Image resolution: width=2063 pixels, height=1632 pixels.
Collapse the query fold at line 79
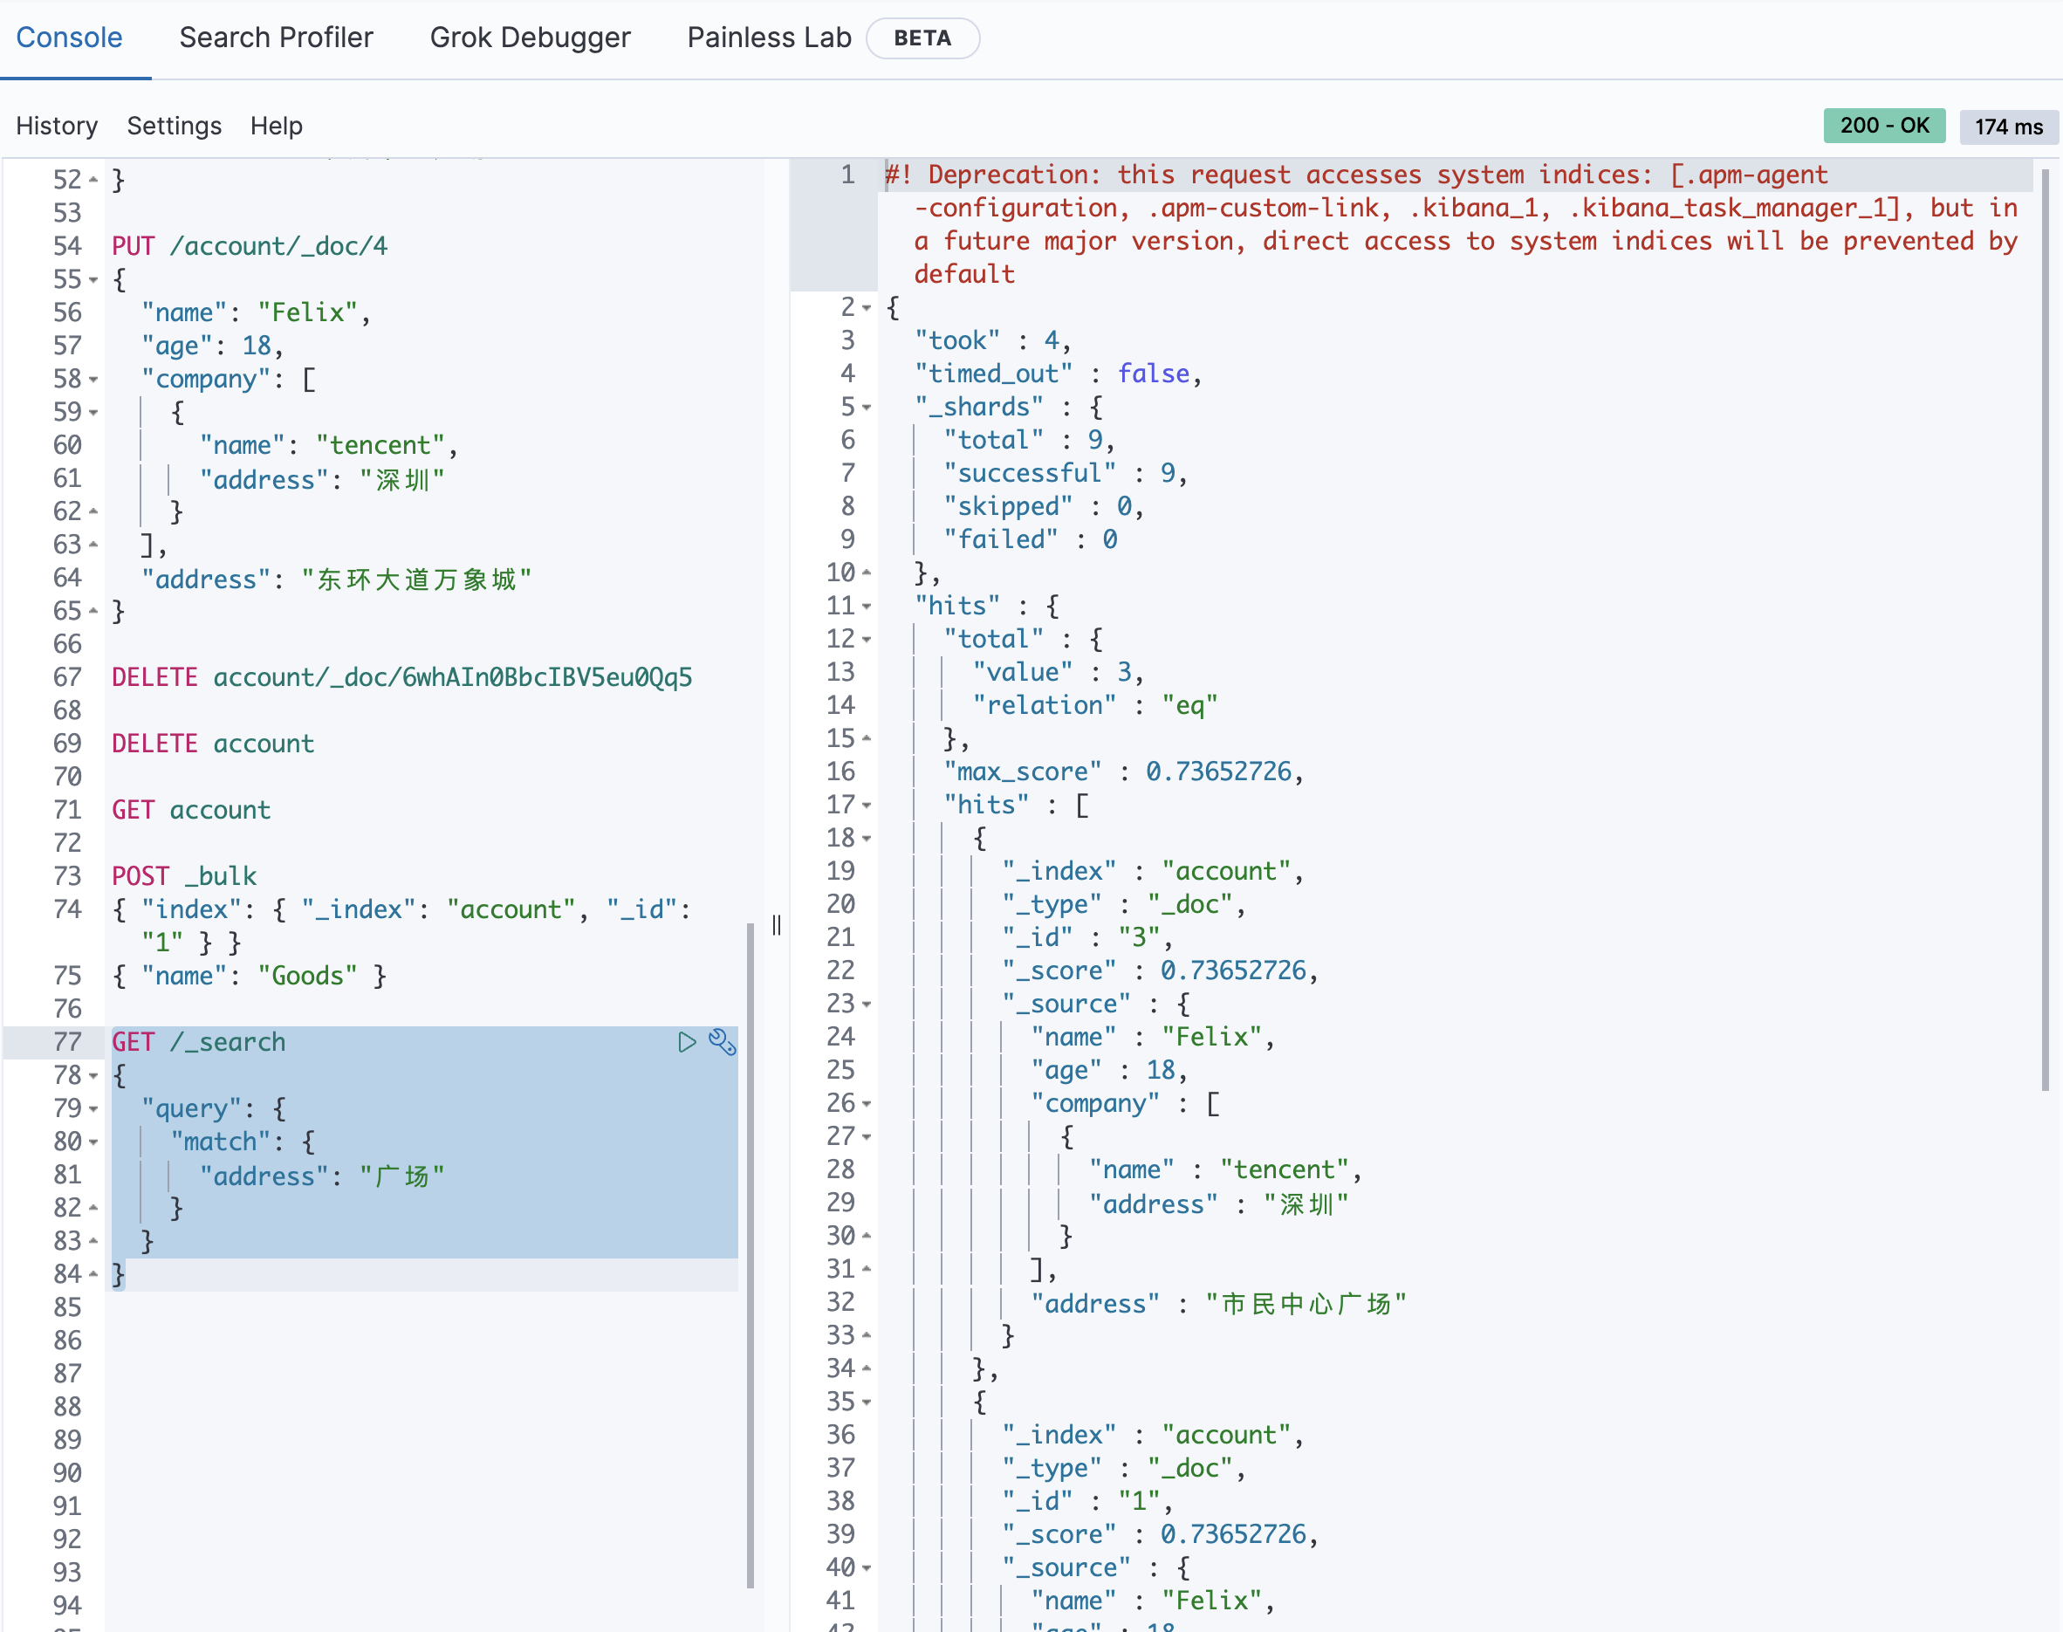click(93, 1109)
